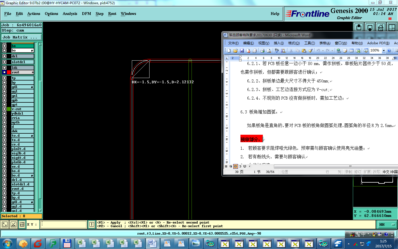This screenshot has width=398, height=249.
Task: Open the Actions menu
Action: (34, 14)
